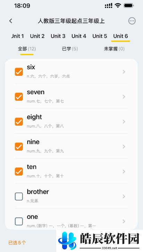Open the word entry eight
143x252 pixels.
pos(71,122)
